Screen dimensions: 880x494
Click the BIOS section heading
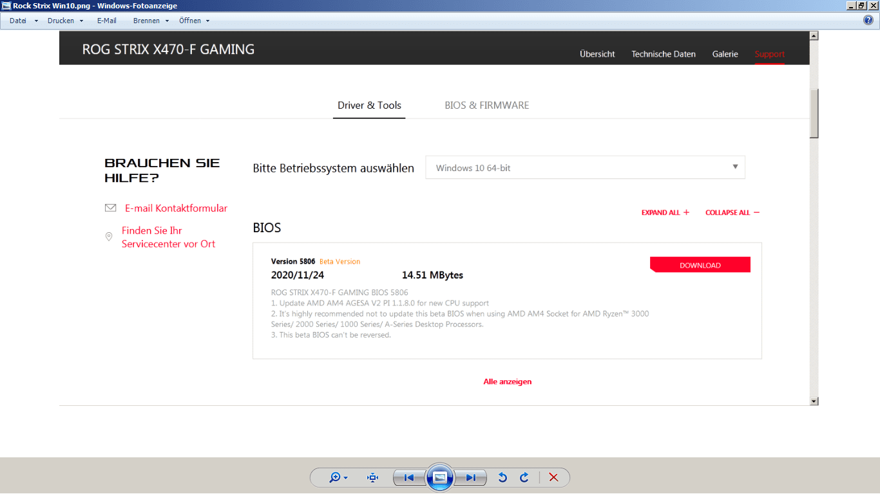pos(267,228)
